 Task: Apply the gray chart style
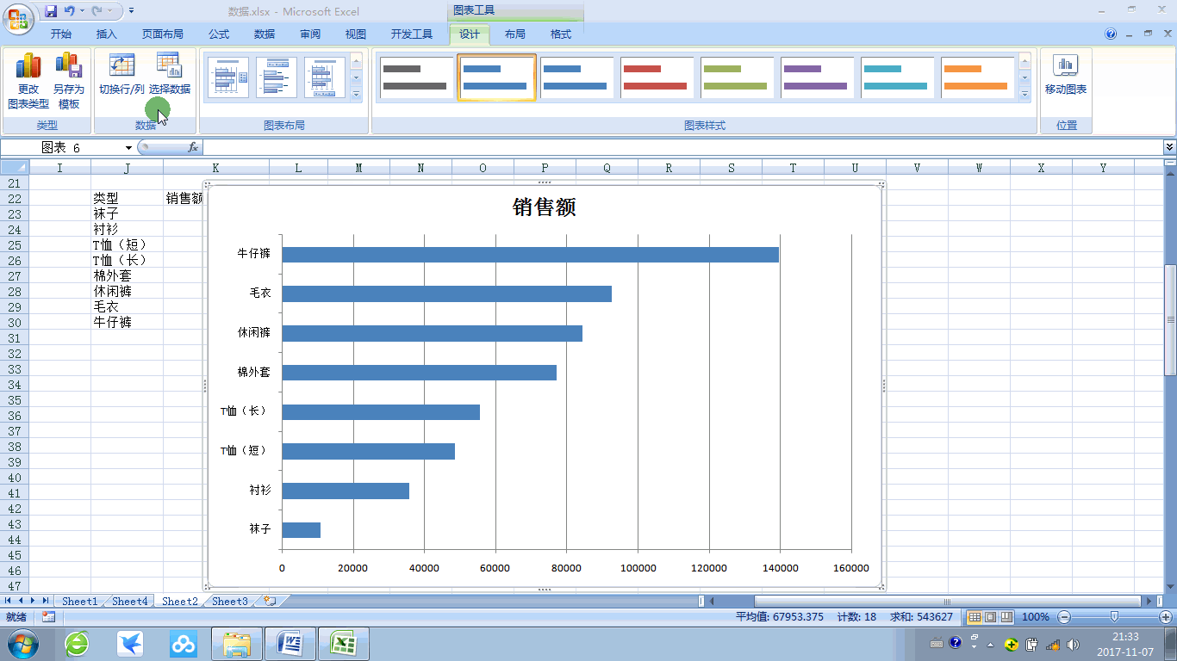pos(415,77)
